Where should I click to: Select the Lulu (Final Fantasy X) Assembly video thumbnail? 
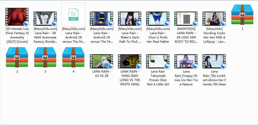17,17
